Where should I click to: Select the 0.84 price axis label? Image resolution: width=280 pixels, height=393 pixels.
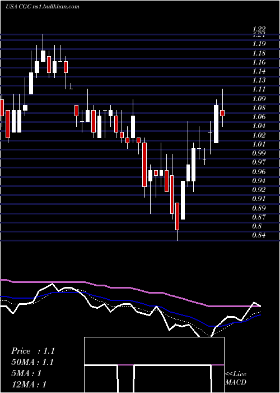(259, 235)
